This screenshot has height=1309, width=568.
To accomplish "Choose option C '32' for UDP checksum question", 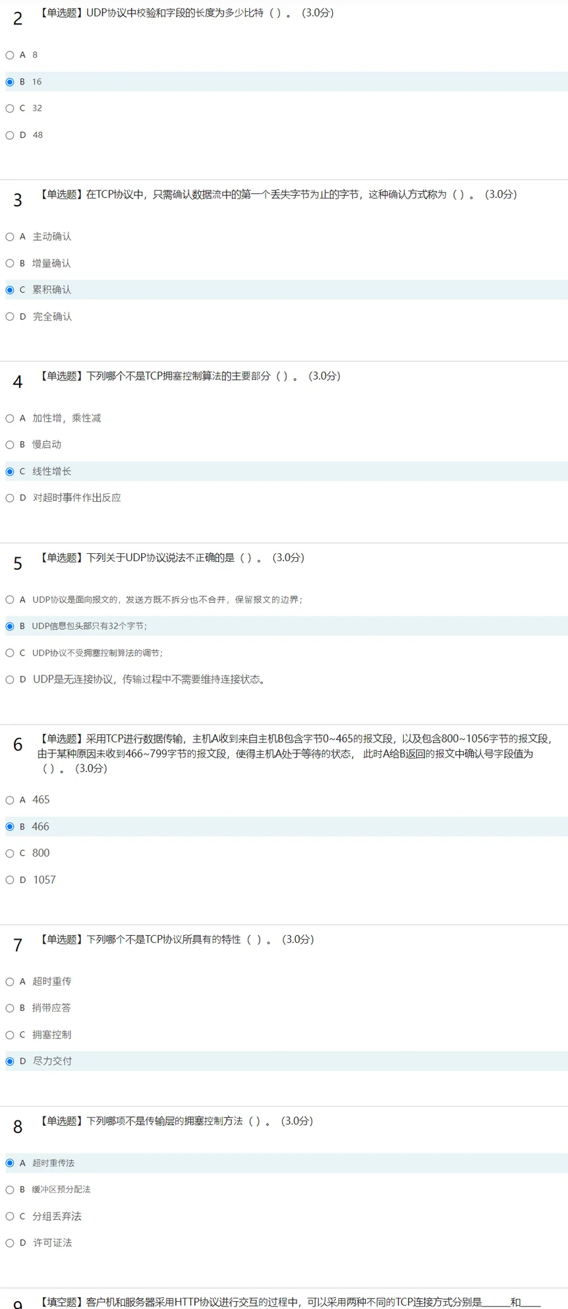I will 10,108.
